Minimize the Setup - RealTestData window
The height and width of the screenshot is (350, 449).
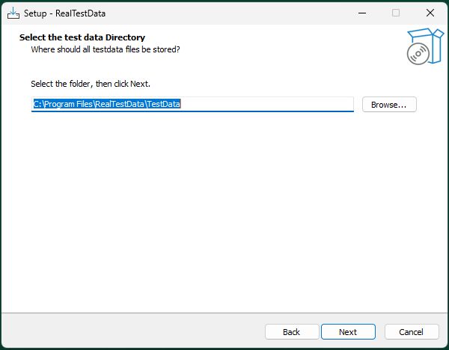pyautogui.click(x=362, y=13)
